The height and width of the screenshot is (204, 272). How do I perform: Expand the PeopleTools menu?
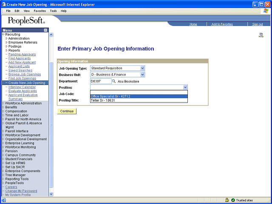3,183
